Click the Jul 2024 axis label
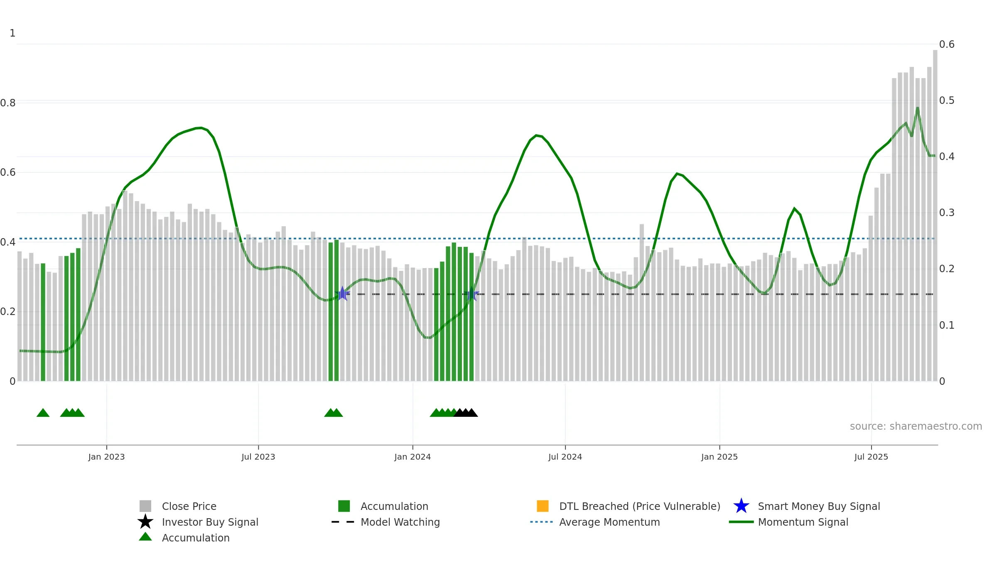Image resolution: width=997 pixels, height=561 pixels. coord(565,457)
